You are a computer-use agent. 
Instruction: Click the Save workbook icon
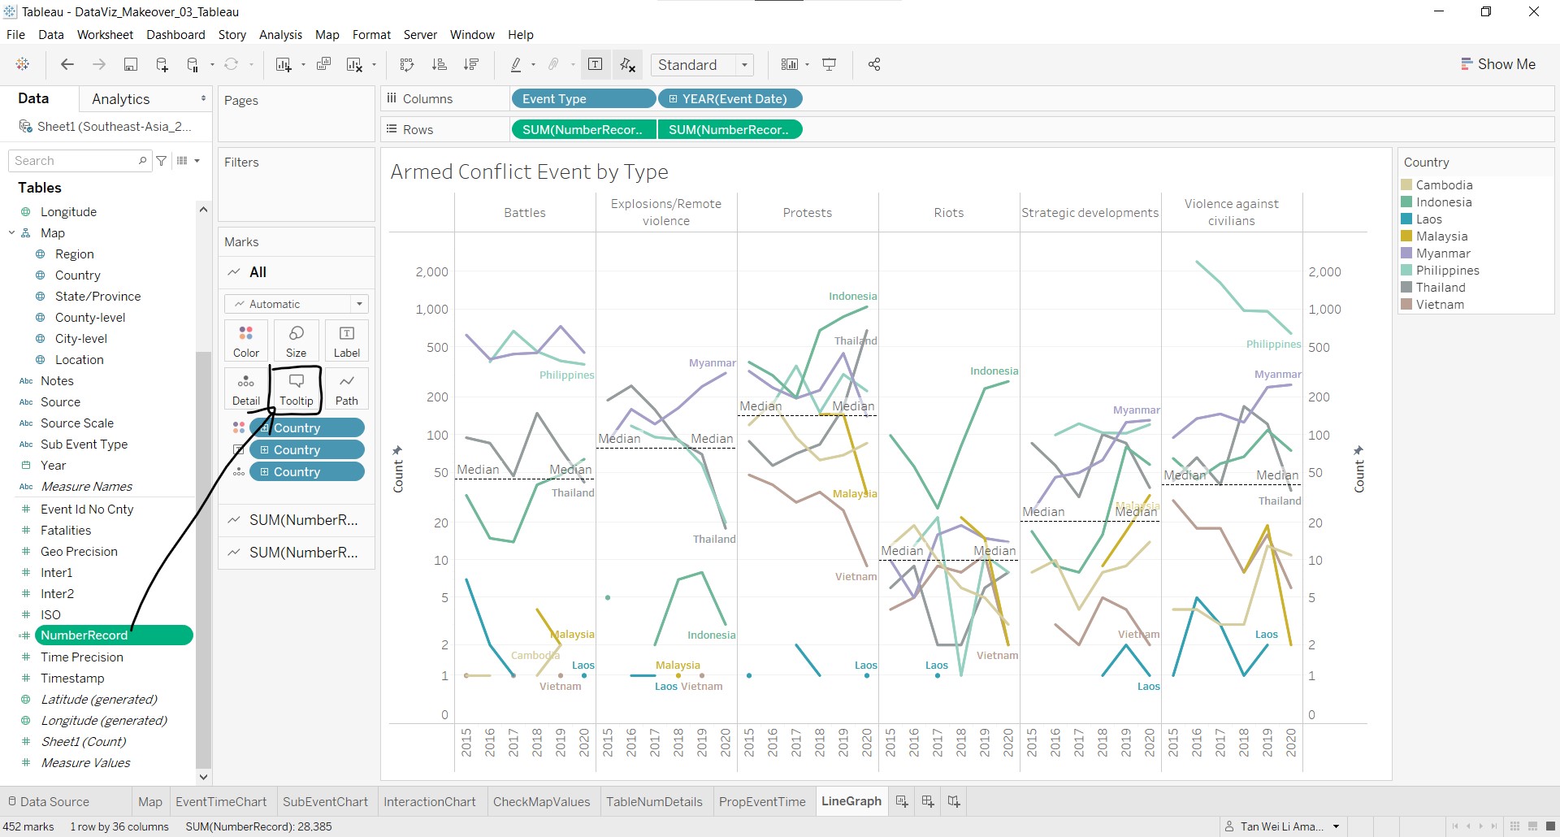click(x=130, y=65)
